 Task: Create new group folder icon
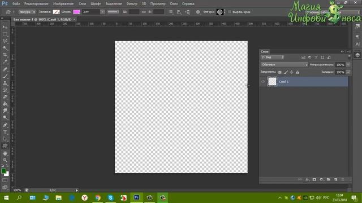[x=329, y=179]
